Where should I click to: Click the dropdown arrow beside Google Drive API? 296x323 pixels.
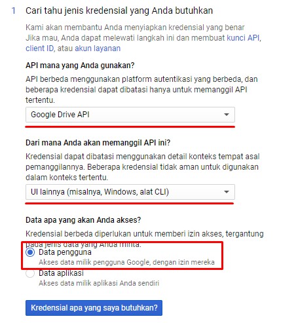point(227,115)
